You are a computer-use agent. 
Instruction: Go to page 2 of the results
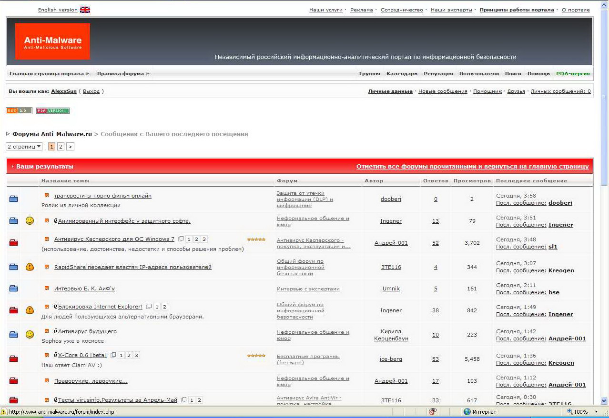tap(61, 147)
